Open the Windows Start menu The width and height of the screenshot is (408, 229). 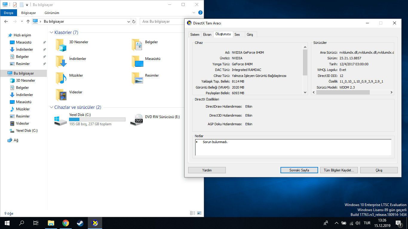pos(7,223)
